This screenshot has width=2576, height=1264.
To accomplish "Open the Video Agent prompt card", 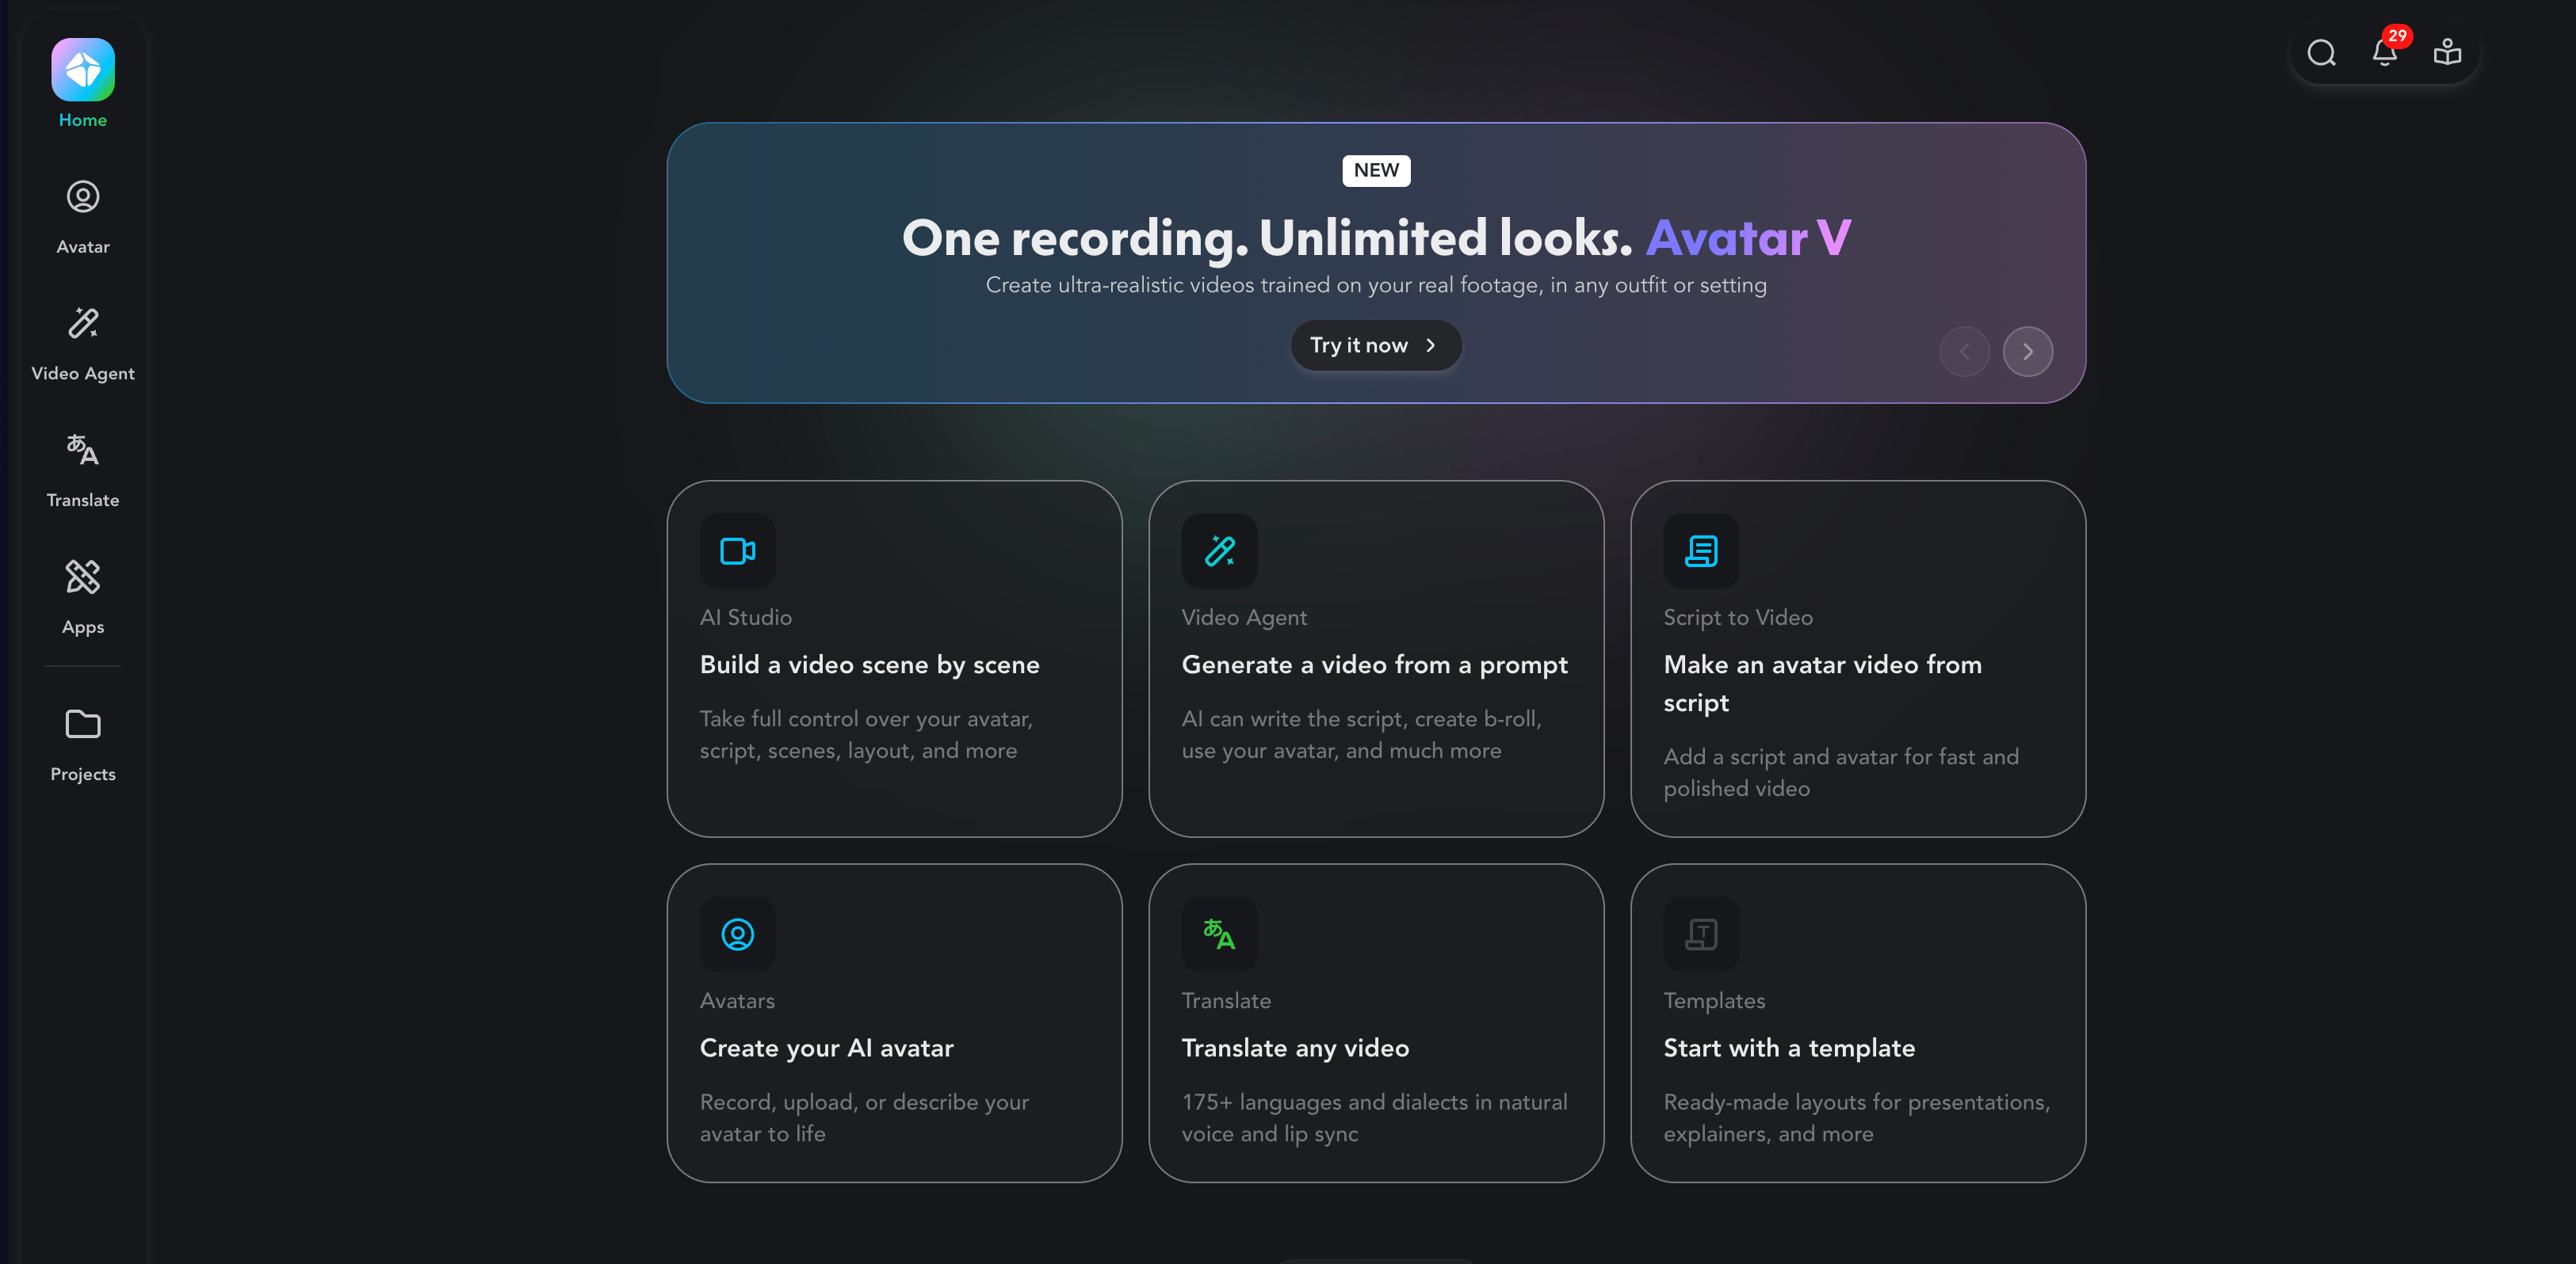I will [x=1376, y=658].
